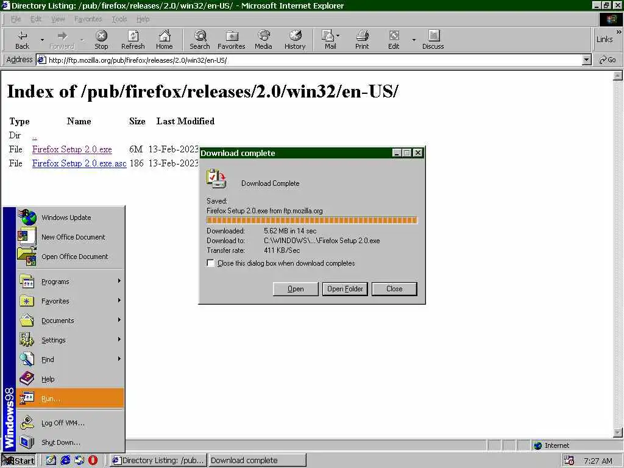Screen dimensions: 624x468
Task: Expand the Documents submenu
Action: click(70, 321)
